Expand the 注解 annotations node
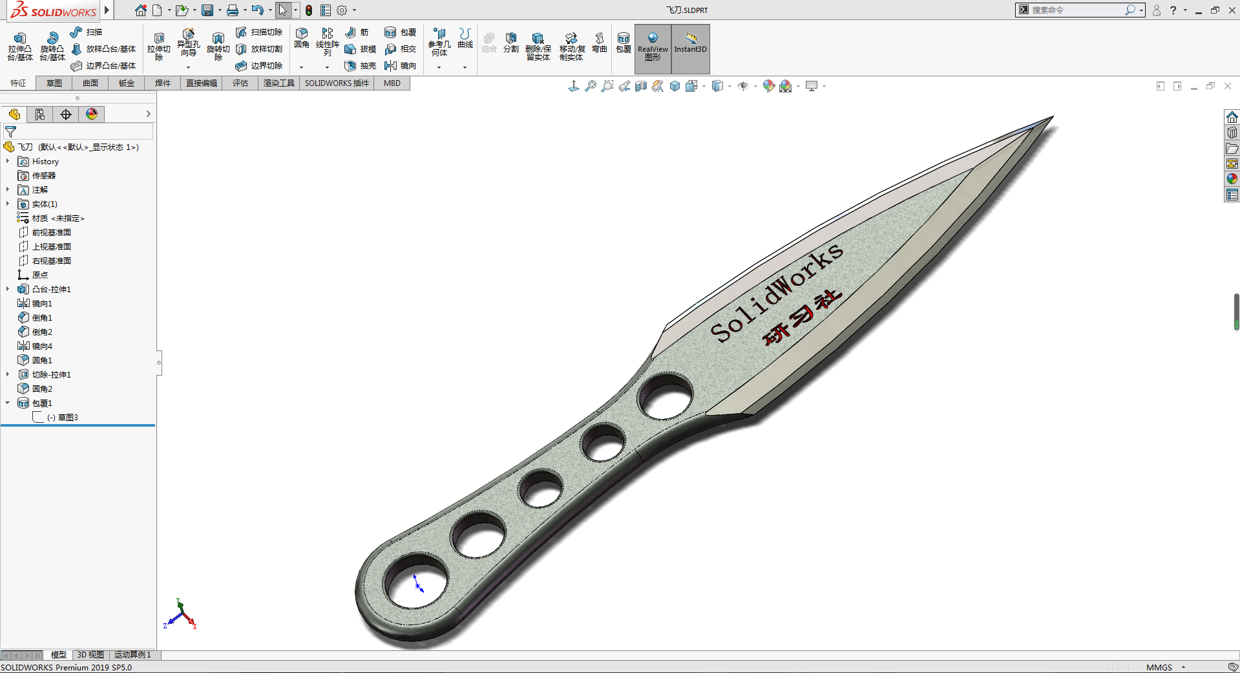The image size is (1240, 673). click(x=8, y=189)
